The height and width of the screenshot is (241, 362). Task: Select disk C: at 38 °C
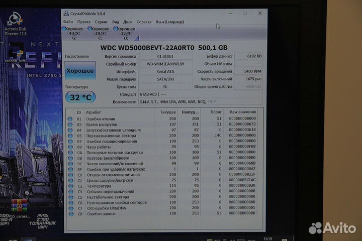(x=99, y=33)
